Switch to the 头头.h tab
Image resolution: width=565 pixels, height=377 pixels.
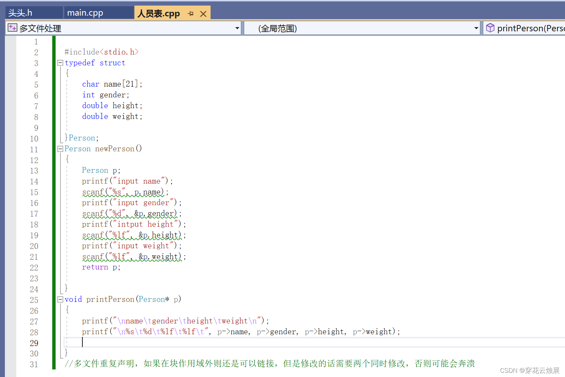tap(34, 13)
